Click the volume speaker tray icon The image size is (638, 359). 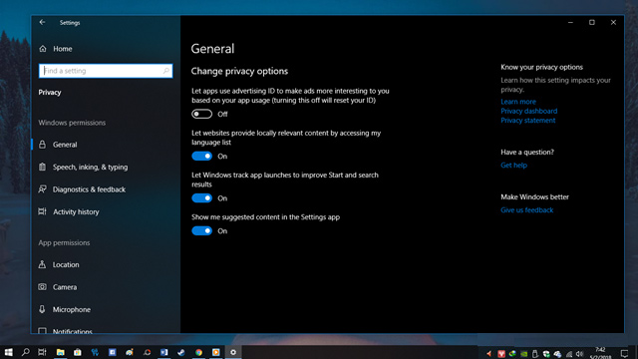(x=579, y=354)
